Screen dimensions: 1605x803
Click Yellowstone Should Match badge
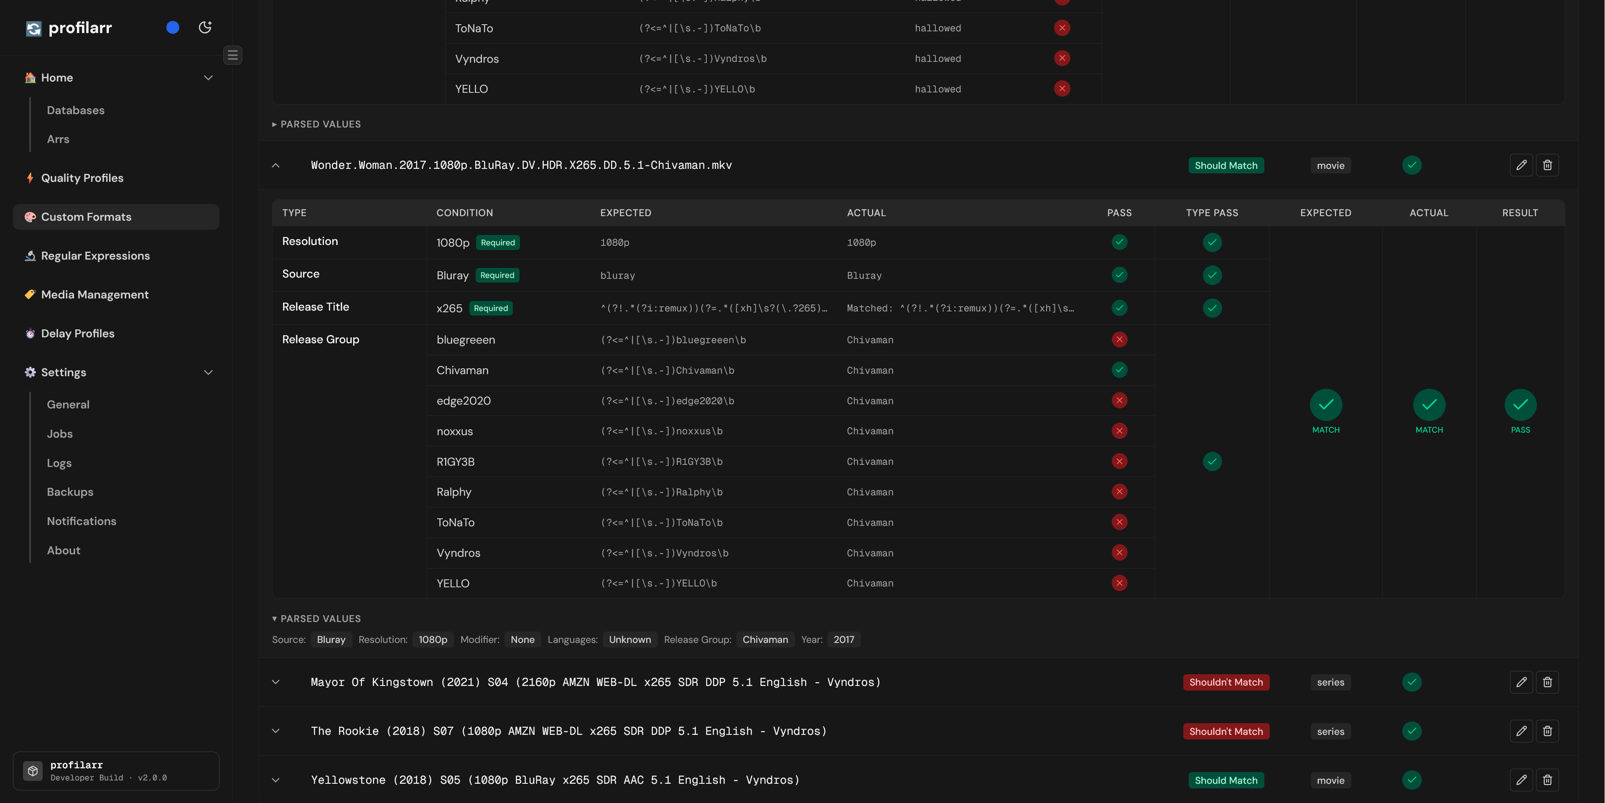(1226, 780)
